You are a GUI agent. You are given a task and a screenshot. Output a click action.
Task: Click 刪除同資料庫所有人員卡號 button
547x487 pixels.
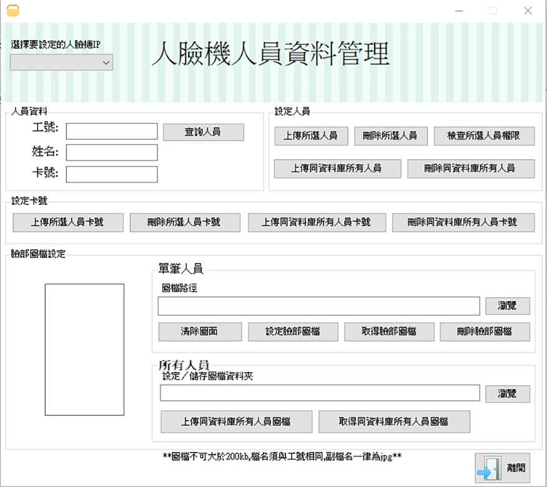(x=463, y=222)
